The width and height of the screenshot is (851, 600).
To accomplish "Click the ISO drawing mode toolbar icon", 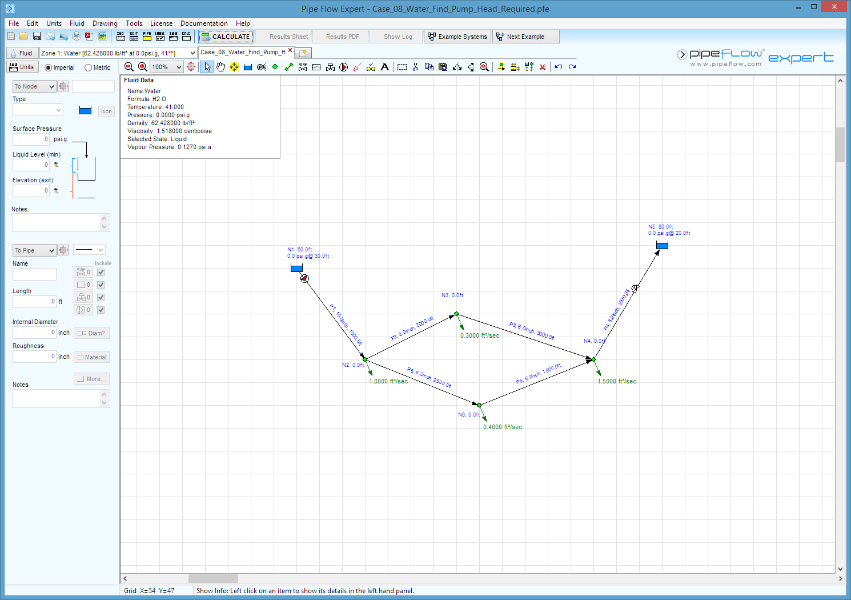I will click(121, 37).
